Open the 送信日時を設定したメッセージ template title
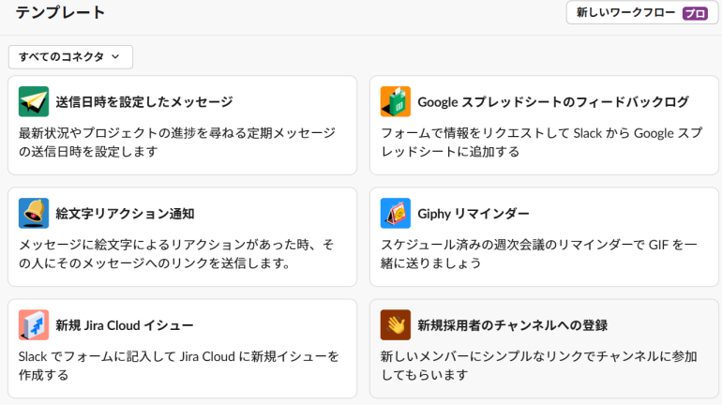 click(x=143, y=101)
